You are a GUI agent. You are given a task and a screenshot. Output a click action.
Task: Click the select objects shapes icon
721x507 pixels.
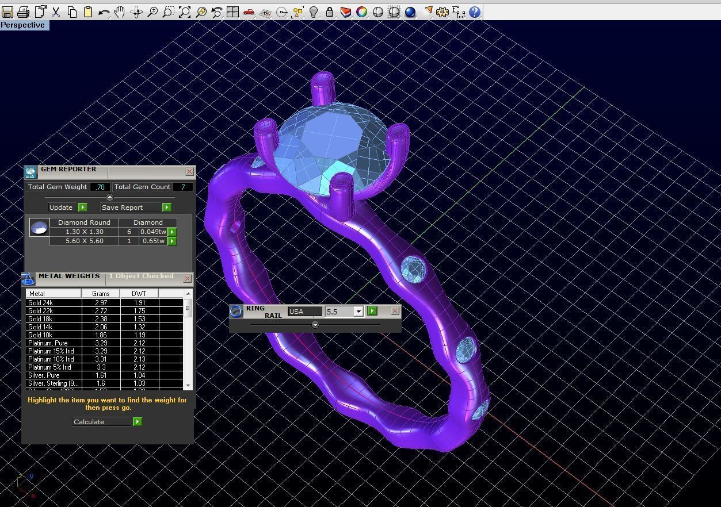297,11
